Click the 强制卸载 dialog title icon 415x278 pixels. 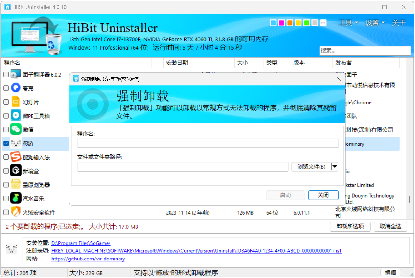[76, 79]
